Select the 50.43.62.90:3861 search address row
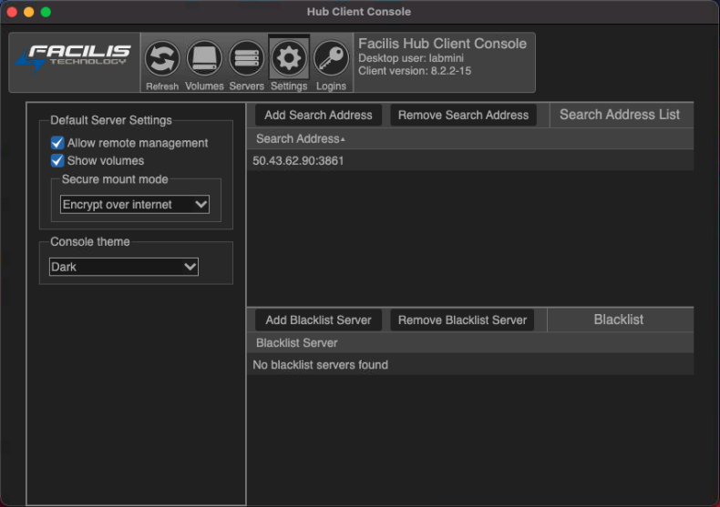 coord(470,161)
